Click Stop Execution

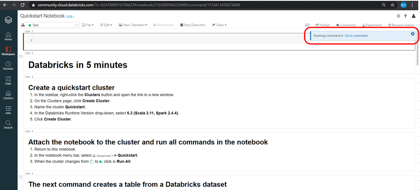[193, 25]
